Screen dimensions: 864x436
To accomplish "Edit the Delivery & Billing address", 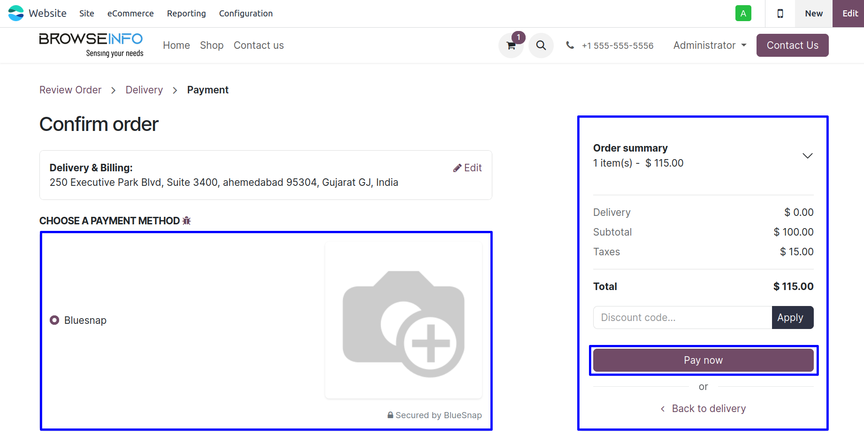I will [467, 168].
